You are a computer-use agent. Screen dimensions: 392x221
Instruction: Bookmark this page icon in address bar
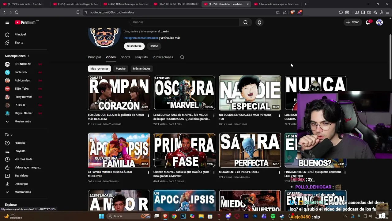[x=78, y=12]
